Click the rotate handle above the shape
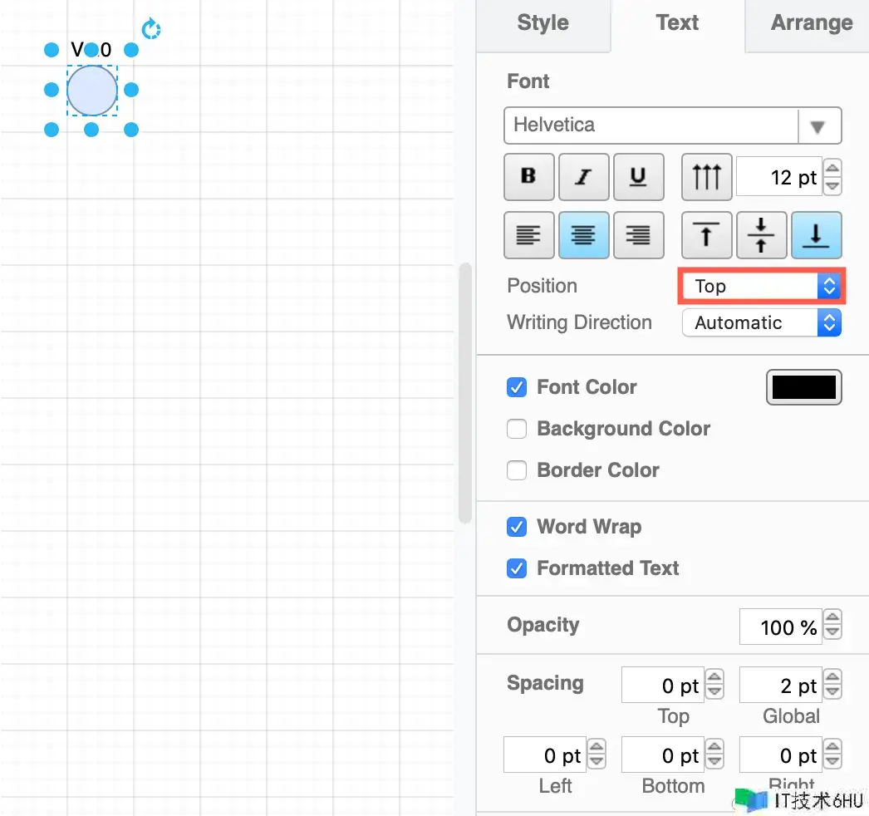 coord(150,29)
